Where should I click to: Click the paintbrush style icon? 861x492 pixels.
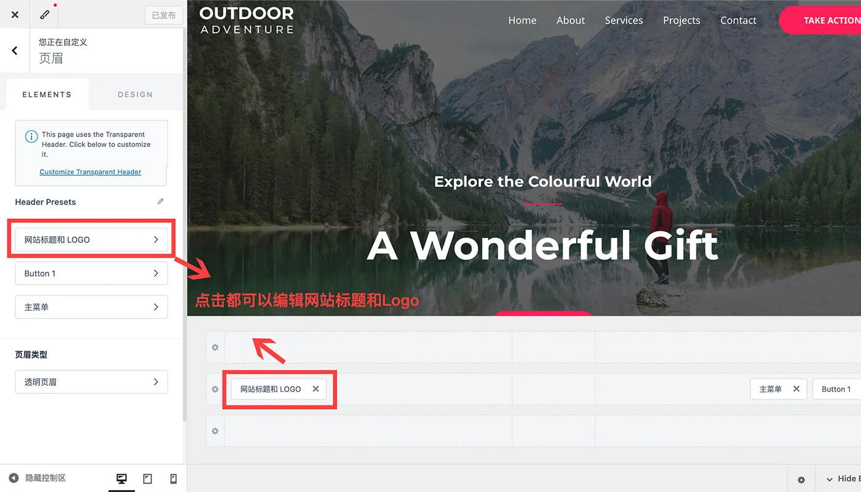(x=44, y=15)
